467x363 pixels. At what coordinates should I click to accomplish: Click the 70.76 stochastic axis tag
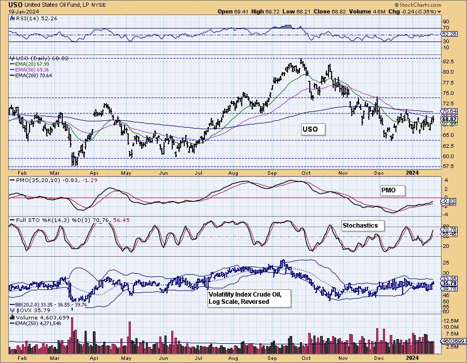coord(449,229)
